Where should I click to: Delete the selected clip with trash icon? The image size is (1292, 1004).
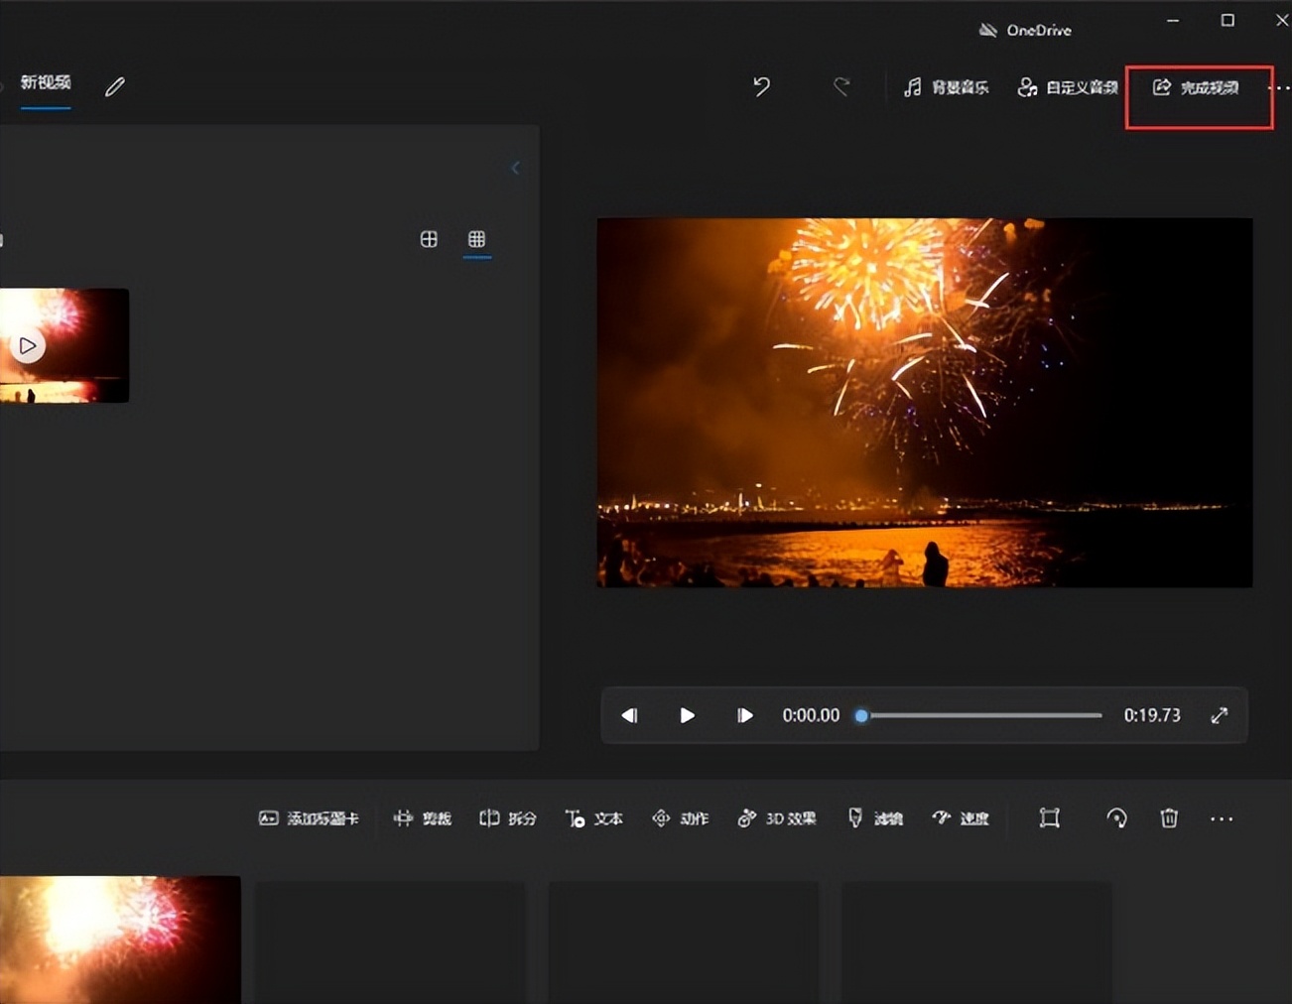[x=1169, y=818]
